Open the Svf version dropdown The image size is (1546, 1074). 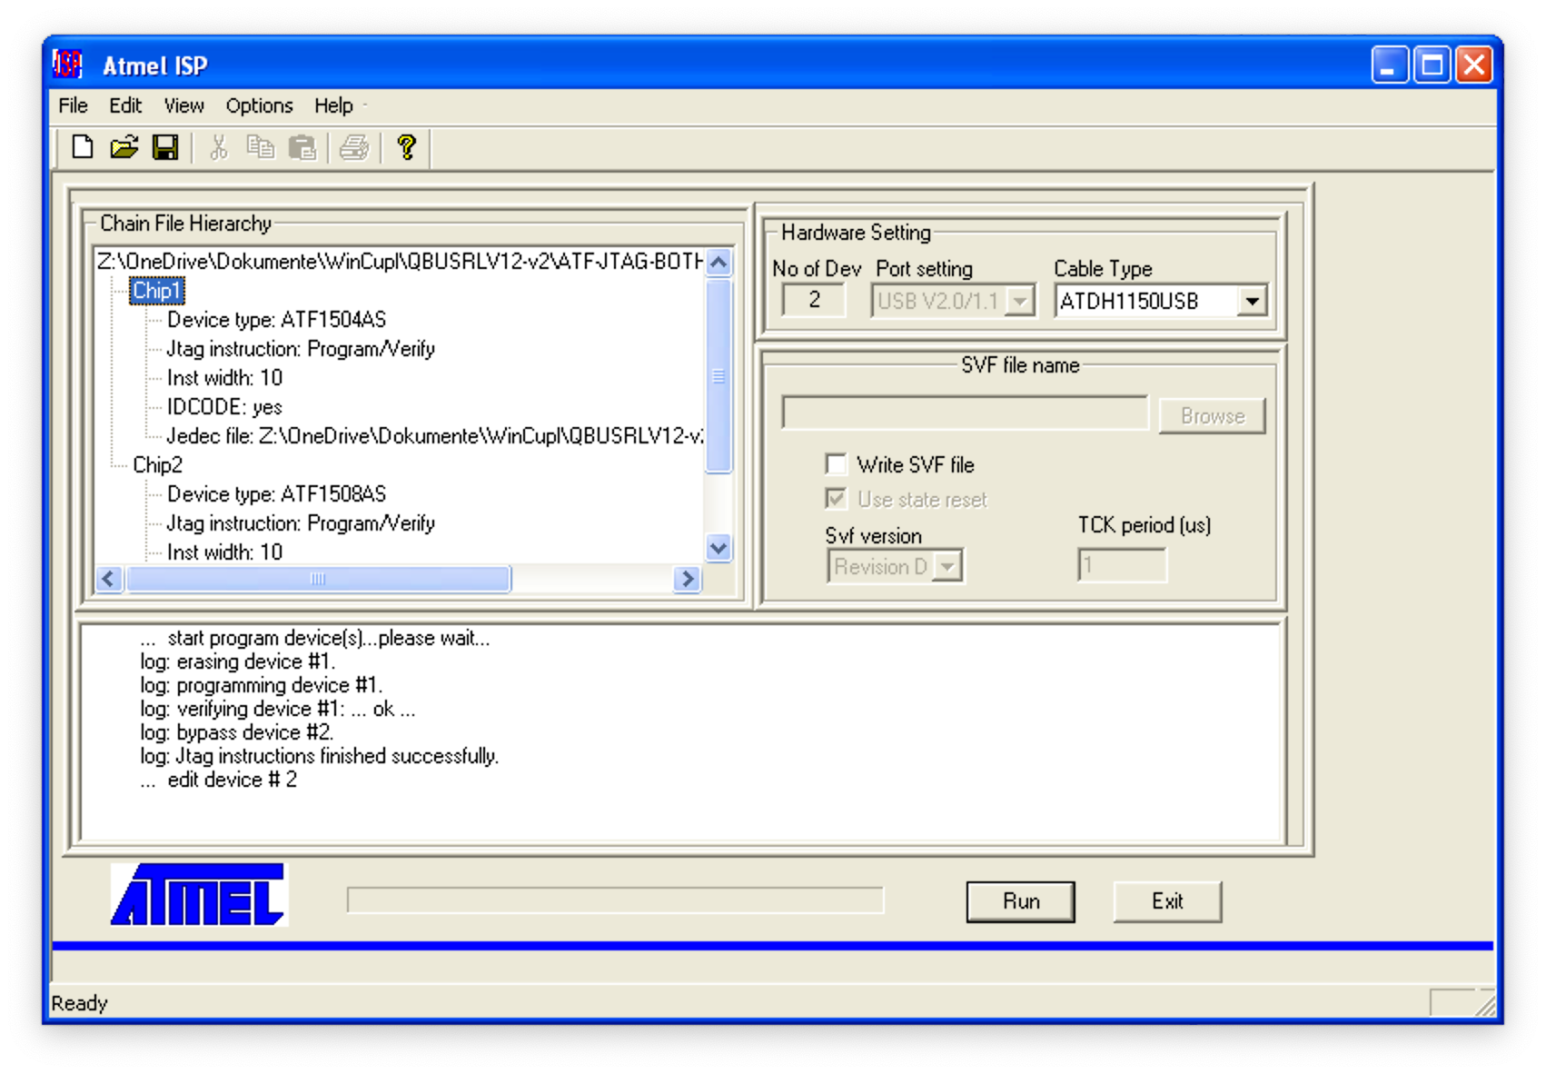[x=948, y=566]
